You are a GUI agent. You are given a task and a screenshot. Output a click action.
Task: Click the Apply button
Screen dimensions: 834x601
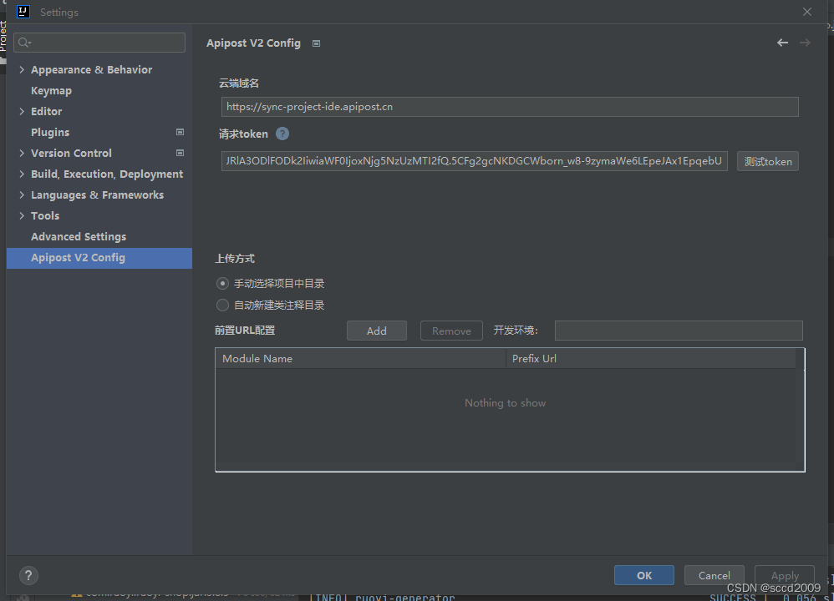pyautogui.click(x=785, y=575)
